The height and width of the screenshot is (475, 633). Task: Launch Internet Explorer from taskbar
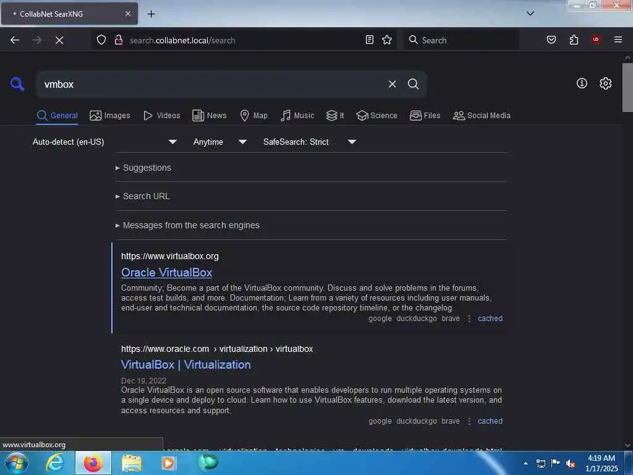tap(55, 463)
